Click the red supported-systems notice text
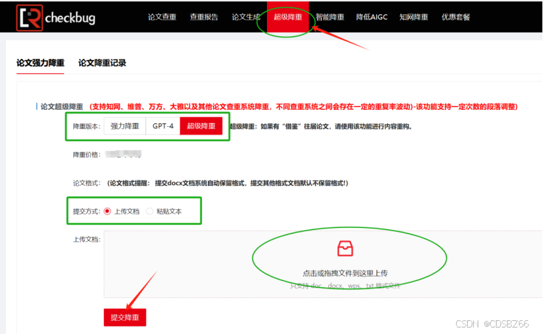The image size is (543, 334). 304,107
